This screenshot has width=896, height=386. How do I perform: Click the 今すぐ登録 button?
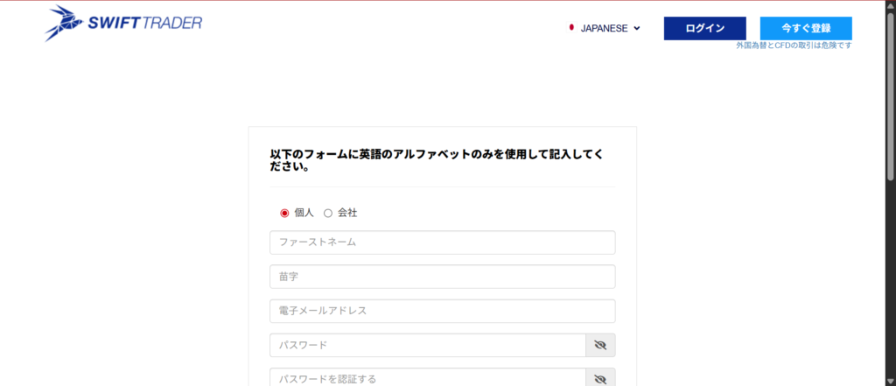click(x=805, y=28)
